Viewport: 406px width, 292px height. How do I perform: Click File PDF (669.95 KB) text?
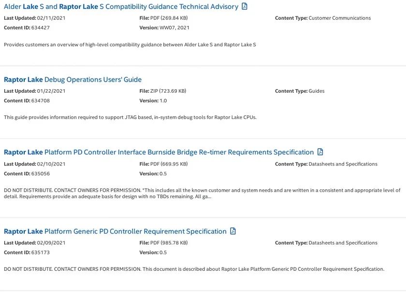tap(164, 164)
